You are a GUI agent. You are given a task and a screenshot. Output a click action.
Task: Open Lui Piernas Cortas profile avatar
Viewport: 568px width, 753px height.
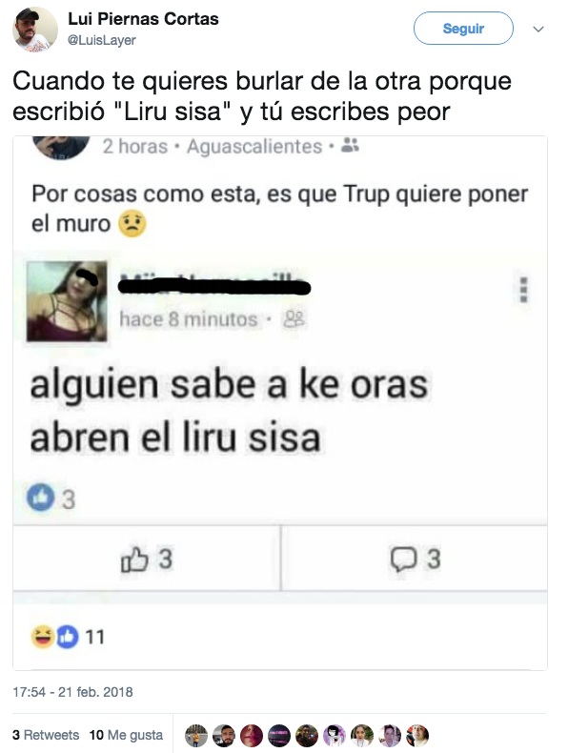35,30
